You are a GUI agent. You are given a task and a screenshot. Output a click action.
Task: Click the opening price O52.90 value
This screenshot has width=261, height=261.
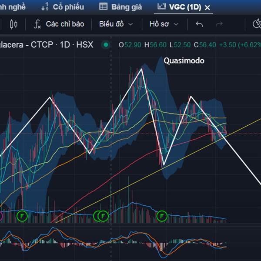130,45
